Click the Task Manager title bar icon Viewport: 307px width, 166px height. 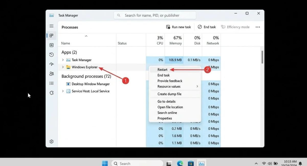coord(51,15)
